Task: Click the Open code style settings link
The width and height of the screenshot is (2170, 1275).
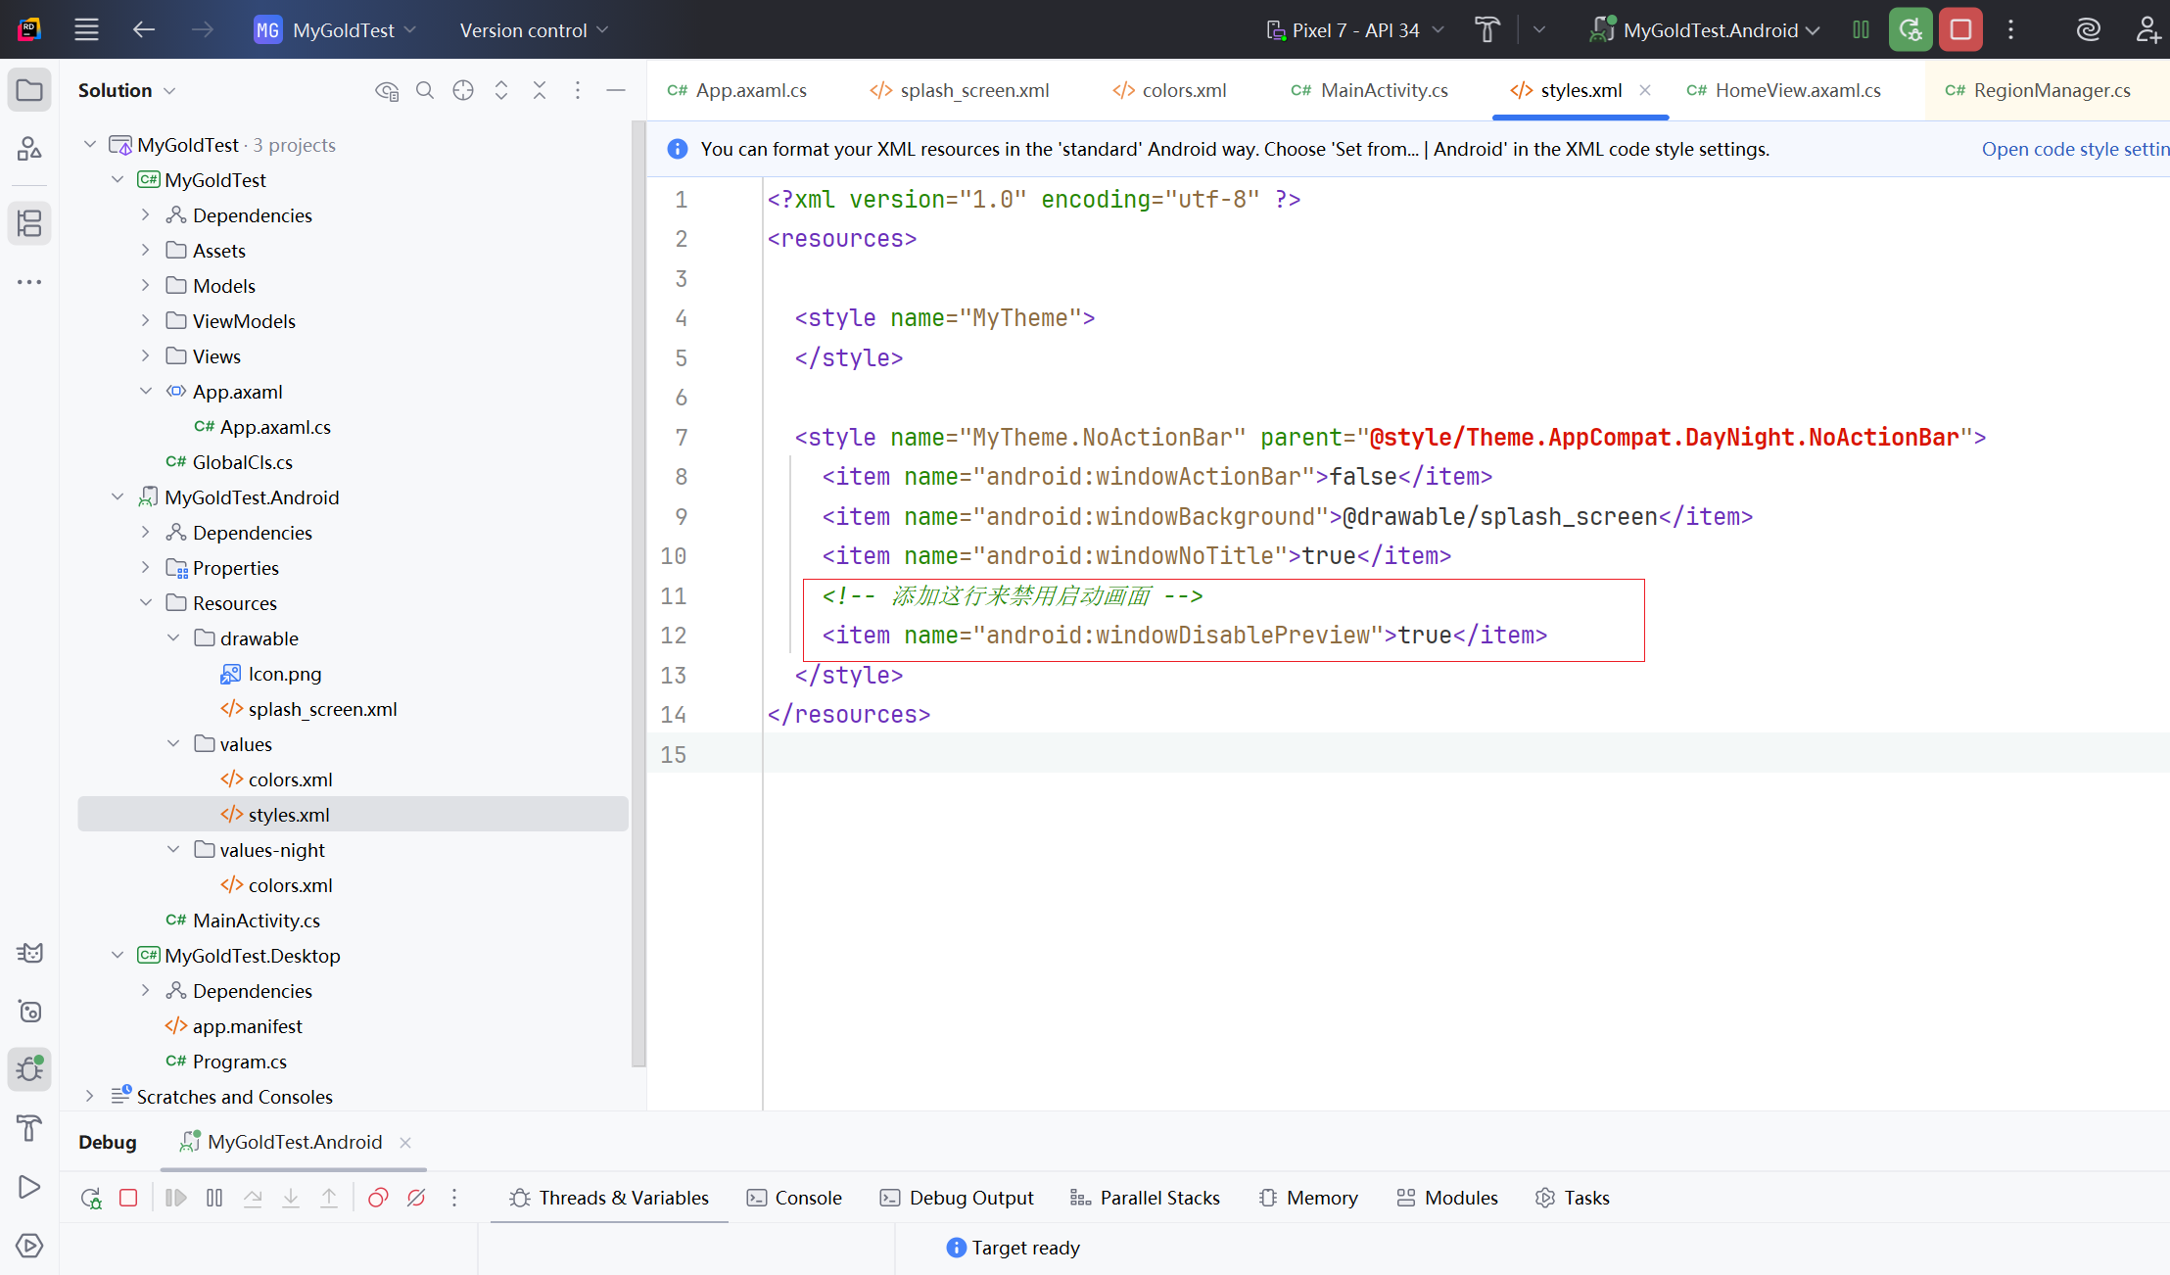Action: click(2074, 149)
